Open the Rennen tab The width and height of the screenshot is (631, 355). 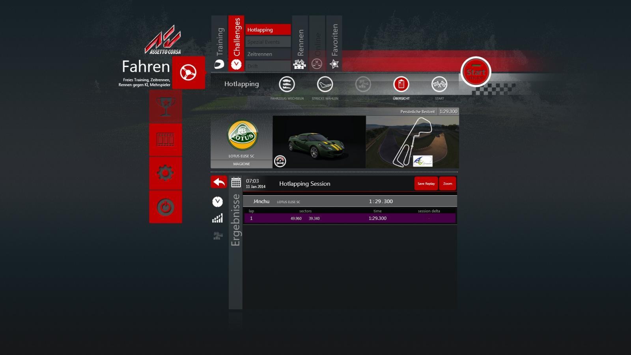click(x=300, y=43)
